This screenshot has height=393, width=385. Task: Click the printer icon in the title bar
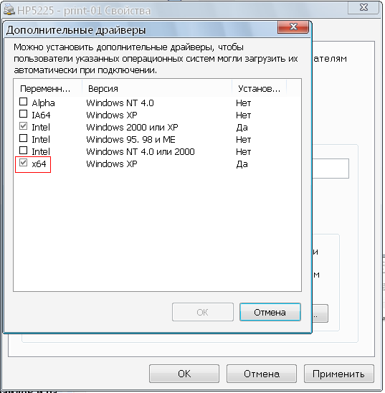pyautogui.click(x=9, y=10)
